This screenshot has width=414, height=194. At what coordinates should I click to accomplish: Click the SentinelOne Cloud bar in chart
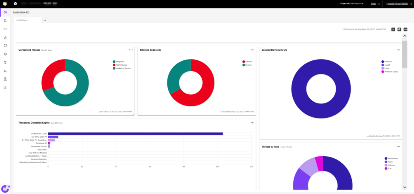pyautogui.click(x=135, y=134)
